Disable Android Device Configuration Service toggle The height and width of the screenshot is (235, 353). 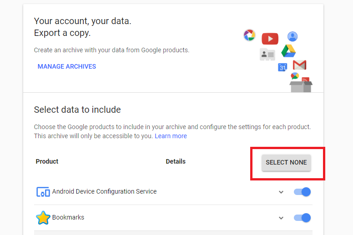303,192
